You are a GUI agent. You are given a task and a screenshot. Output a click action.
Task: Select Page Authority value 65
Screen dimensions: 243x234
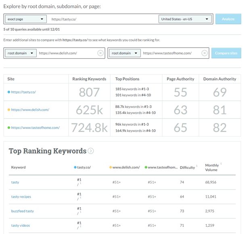(180, 128)
